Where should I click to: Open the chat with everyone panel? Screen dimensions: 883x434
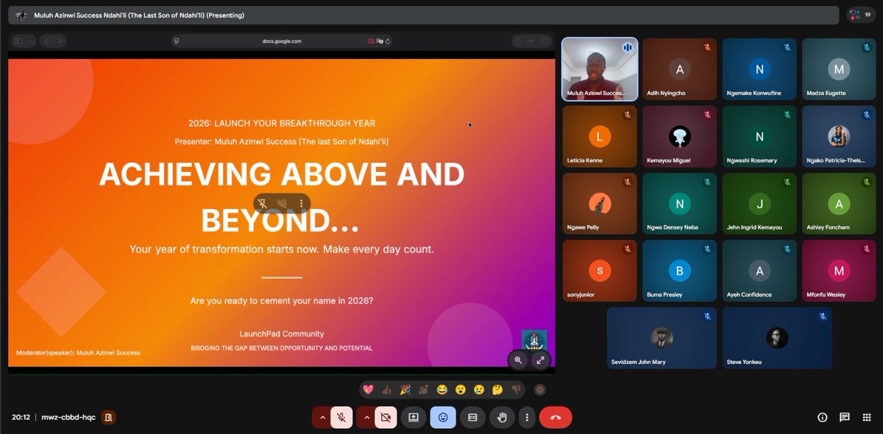click(x=845, y=417)
